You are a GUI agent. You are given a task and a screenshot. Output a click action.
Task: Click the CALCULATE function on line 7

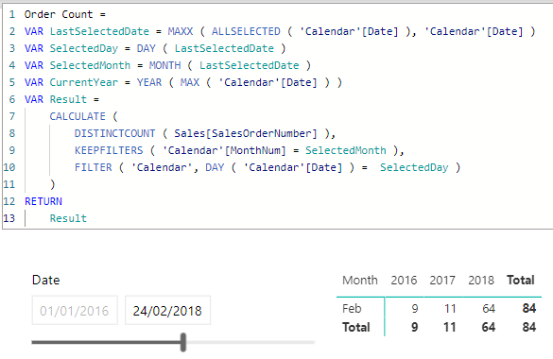tap(78, 116)
